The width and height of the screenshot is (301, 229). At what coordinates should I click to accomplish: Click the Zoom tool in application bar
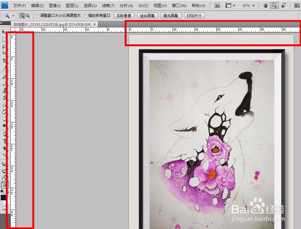point(274,6)
